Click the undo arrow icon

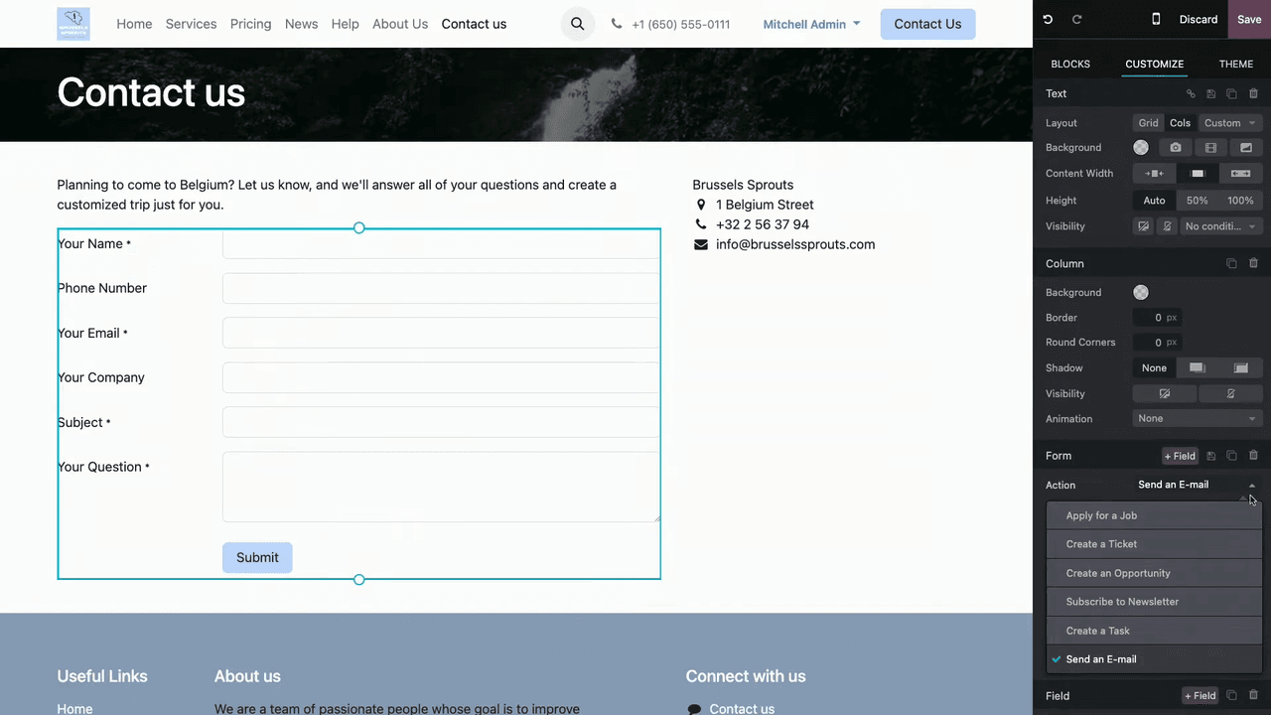coord(1048,20)
